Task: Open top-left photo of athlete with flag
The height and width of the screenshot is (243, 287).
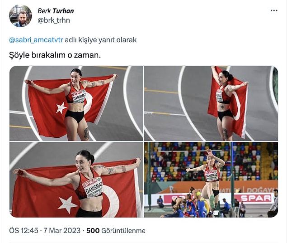Action: (76, 103)
